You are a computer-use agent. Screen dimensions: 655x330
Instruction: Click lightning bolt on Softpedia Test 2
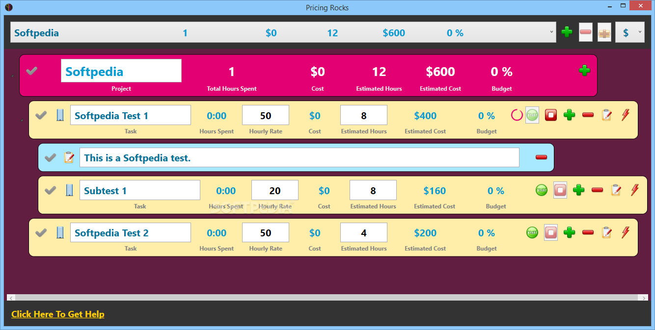pyautogui.click(x=625, y=232)
